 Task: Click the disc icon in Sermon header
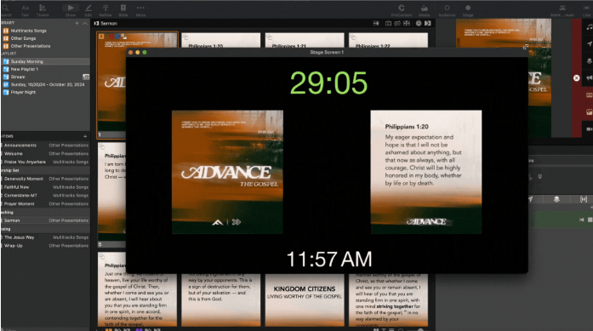click(x=419, y=24)
